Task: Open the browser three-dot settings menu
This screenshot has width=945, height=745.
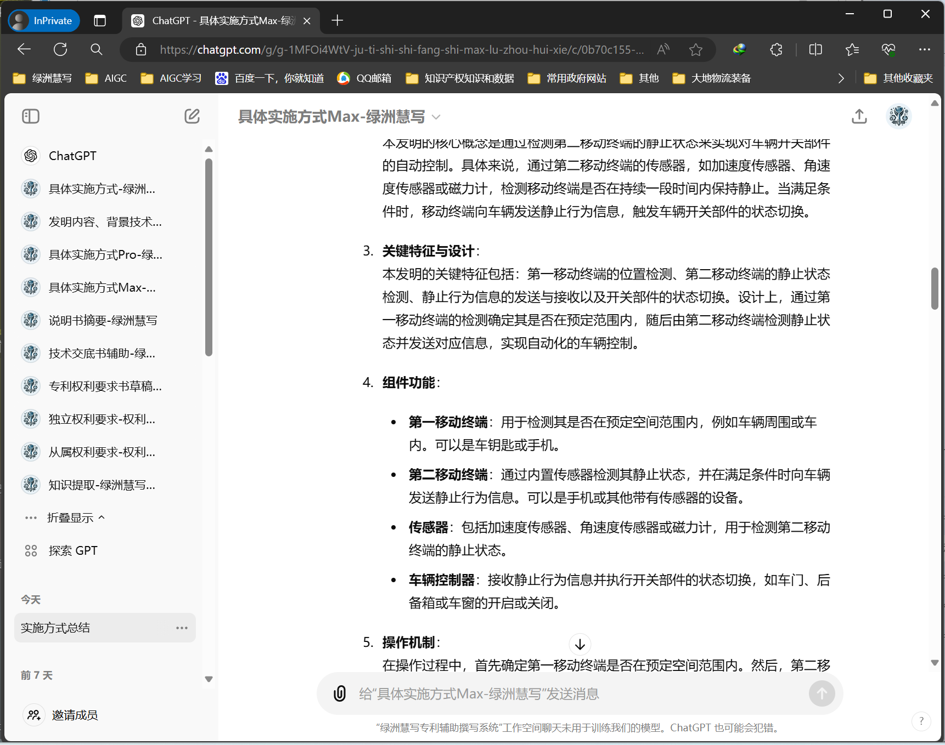Action: click(925, 49)
